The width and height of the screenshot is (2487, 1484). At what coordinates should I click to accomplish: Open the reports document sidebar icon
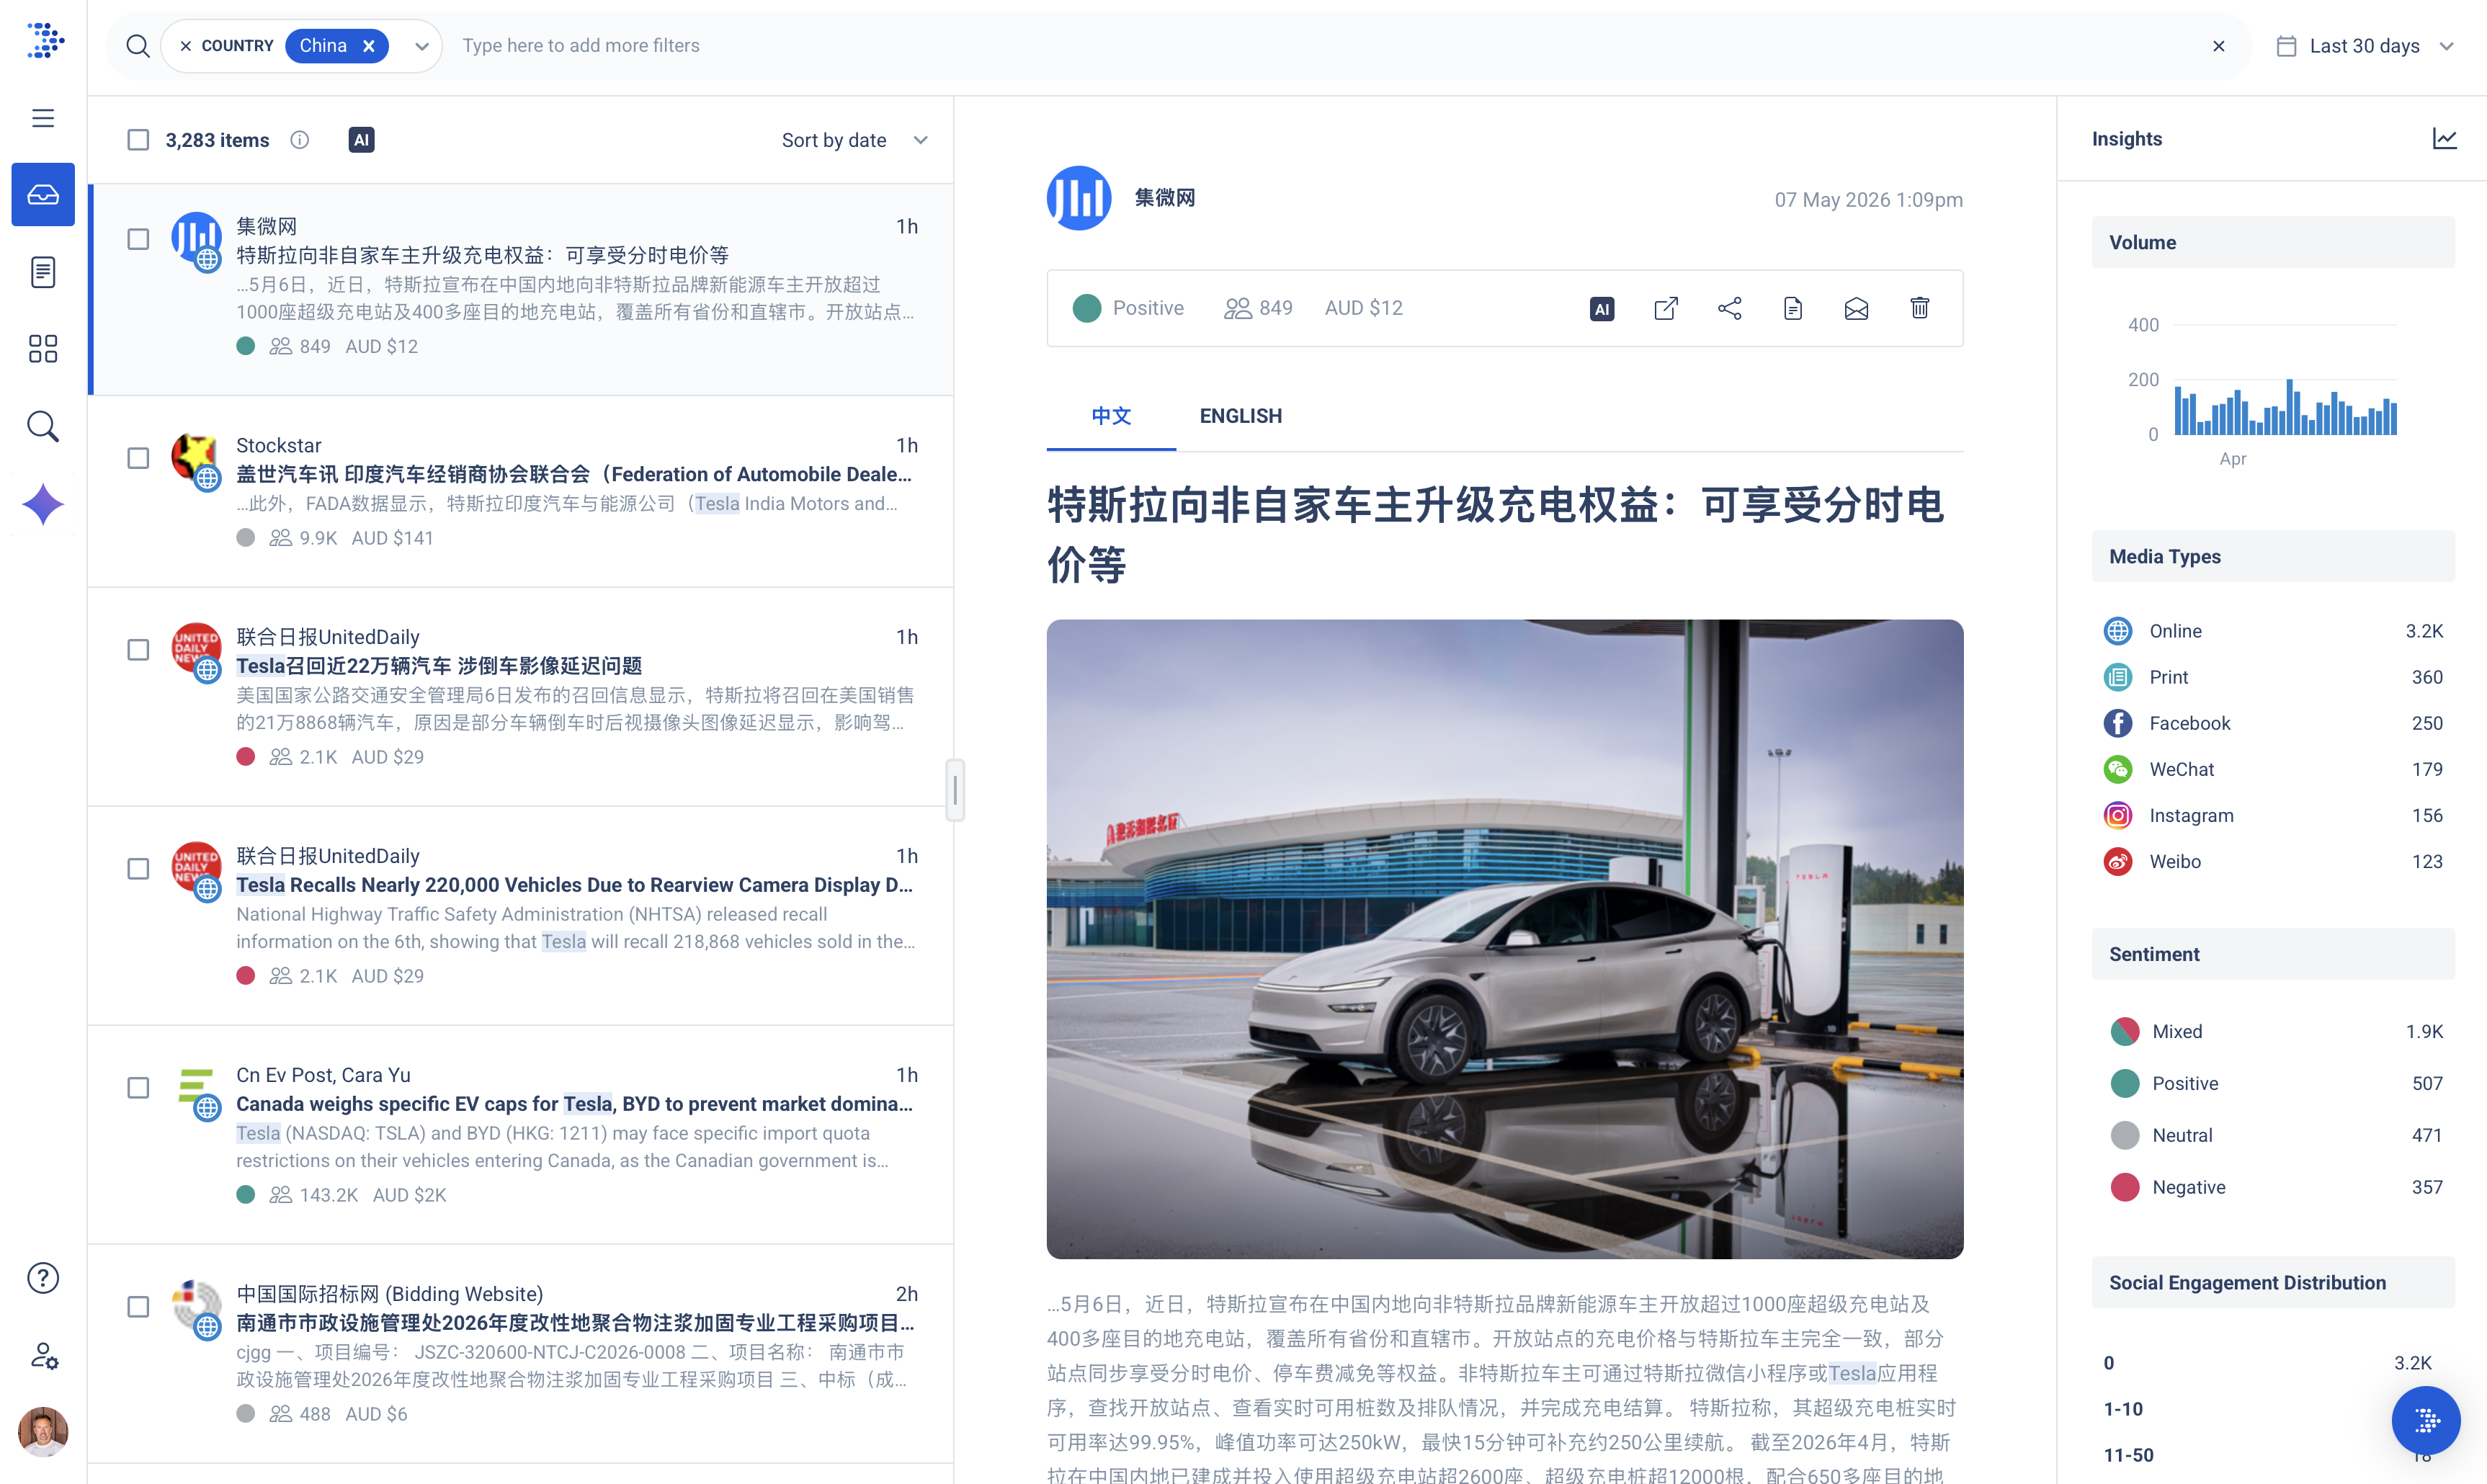pos(43,272)
